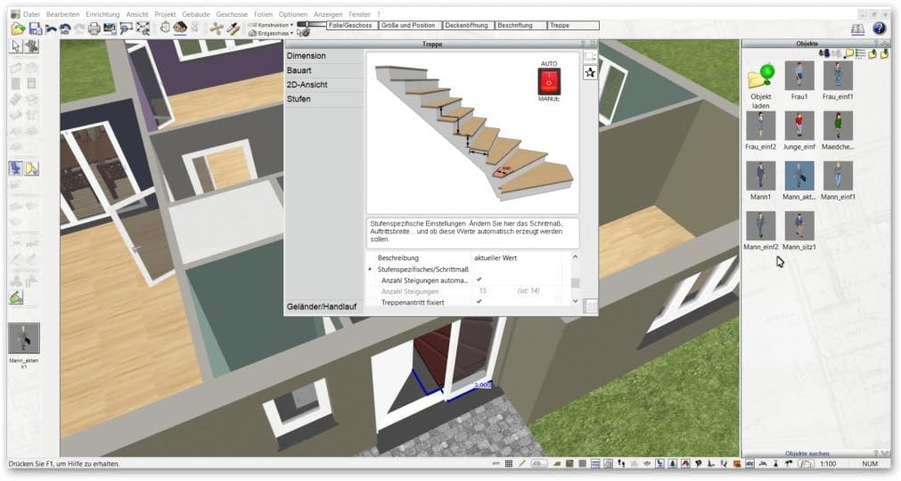Select the Treppe tab
Viewport: 901px width, 481px height.
pyautogui.click(x=573, y=25)
